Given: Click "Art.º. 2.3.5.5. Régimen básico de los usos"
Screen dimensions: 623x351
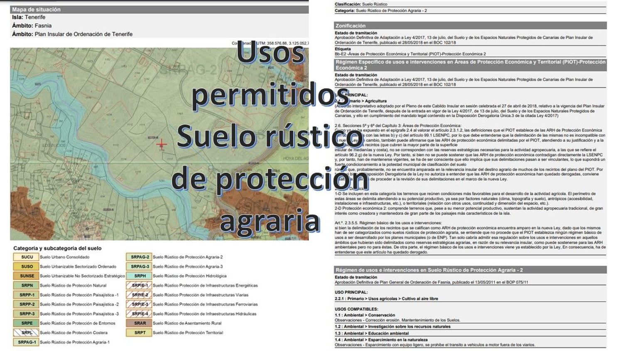Looking at the screenshot, I should (x=388, y=223).
